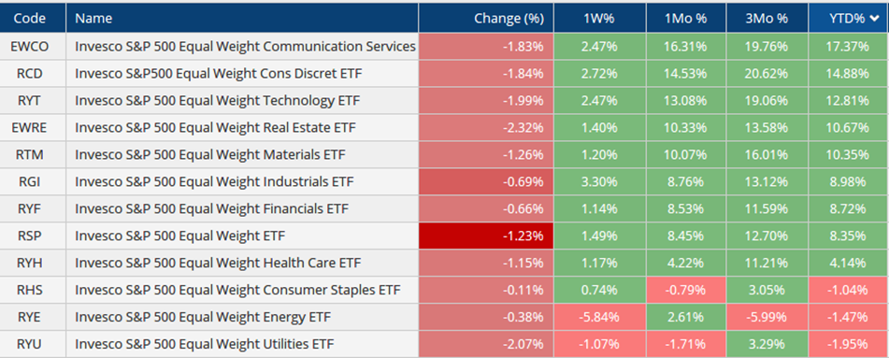This screenshot has height=358, width=889.
Task: Open Invesco S&P 500 Equal Weight Utilities ETF
Action: click(204, 344)
